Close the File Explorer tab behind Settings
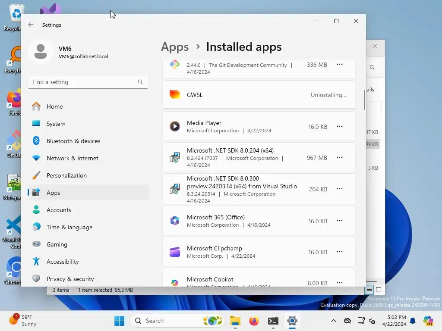 click(375, 46)
